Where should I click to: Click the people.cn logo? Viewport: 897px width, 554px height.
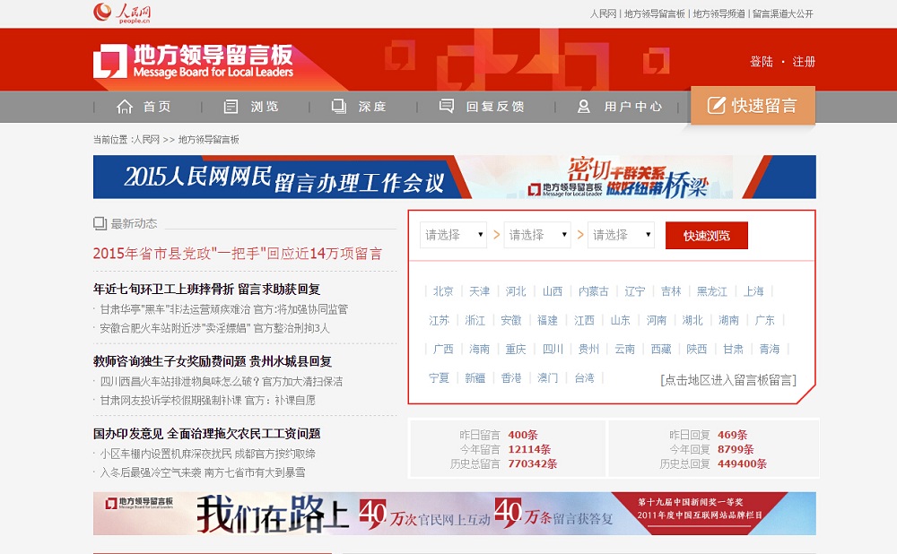(122, 13)
